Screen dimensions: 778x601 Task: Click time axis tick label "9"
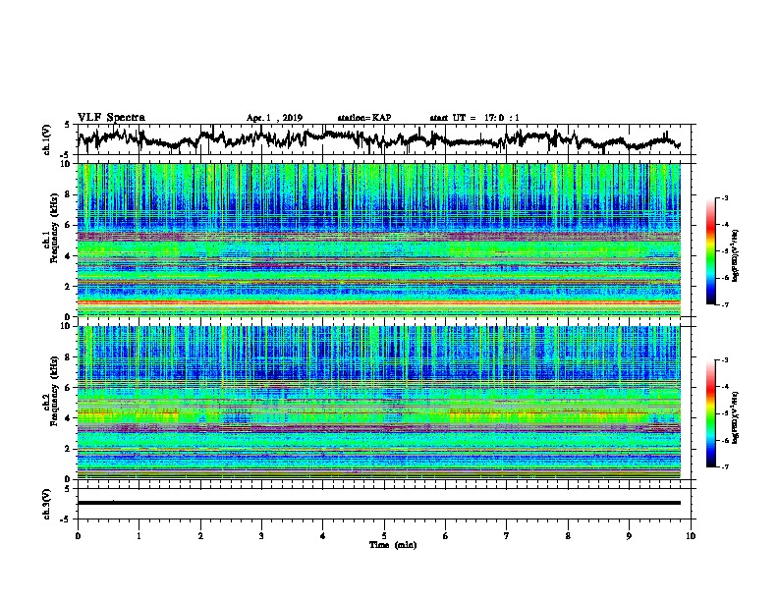[629, 536]
